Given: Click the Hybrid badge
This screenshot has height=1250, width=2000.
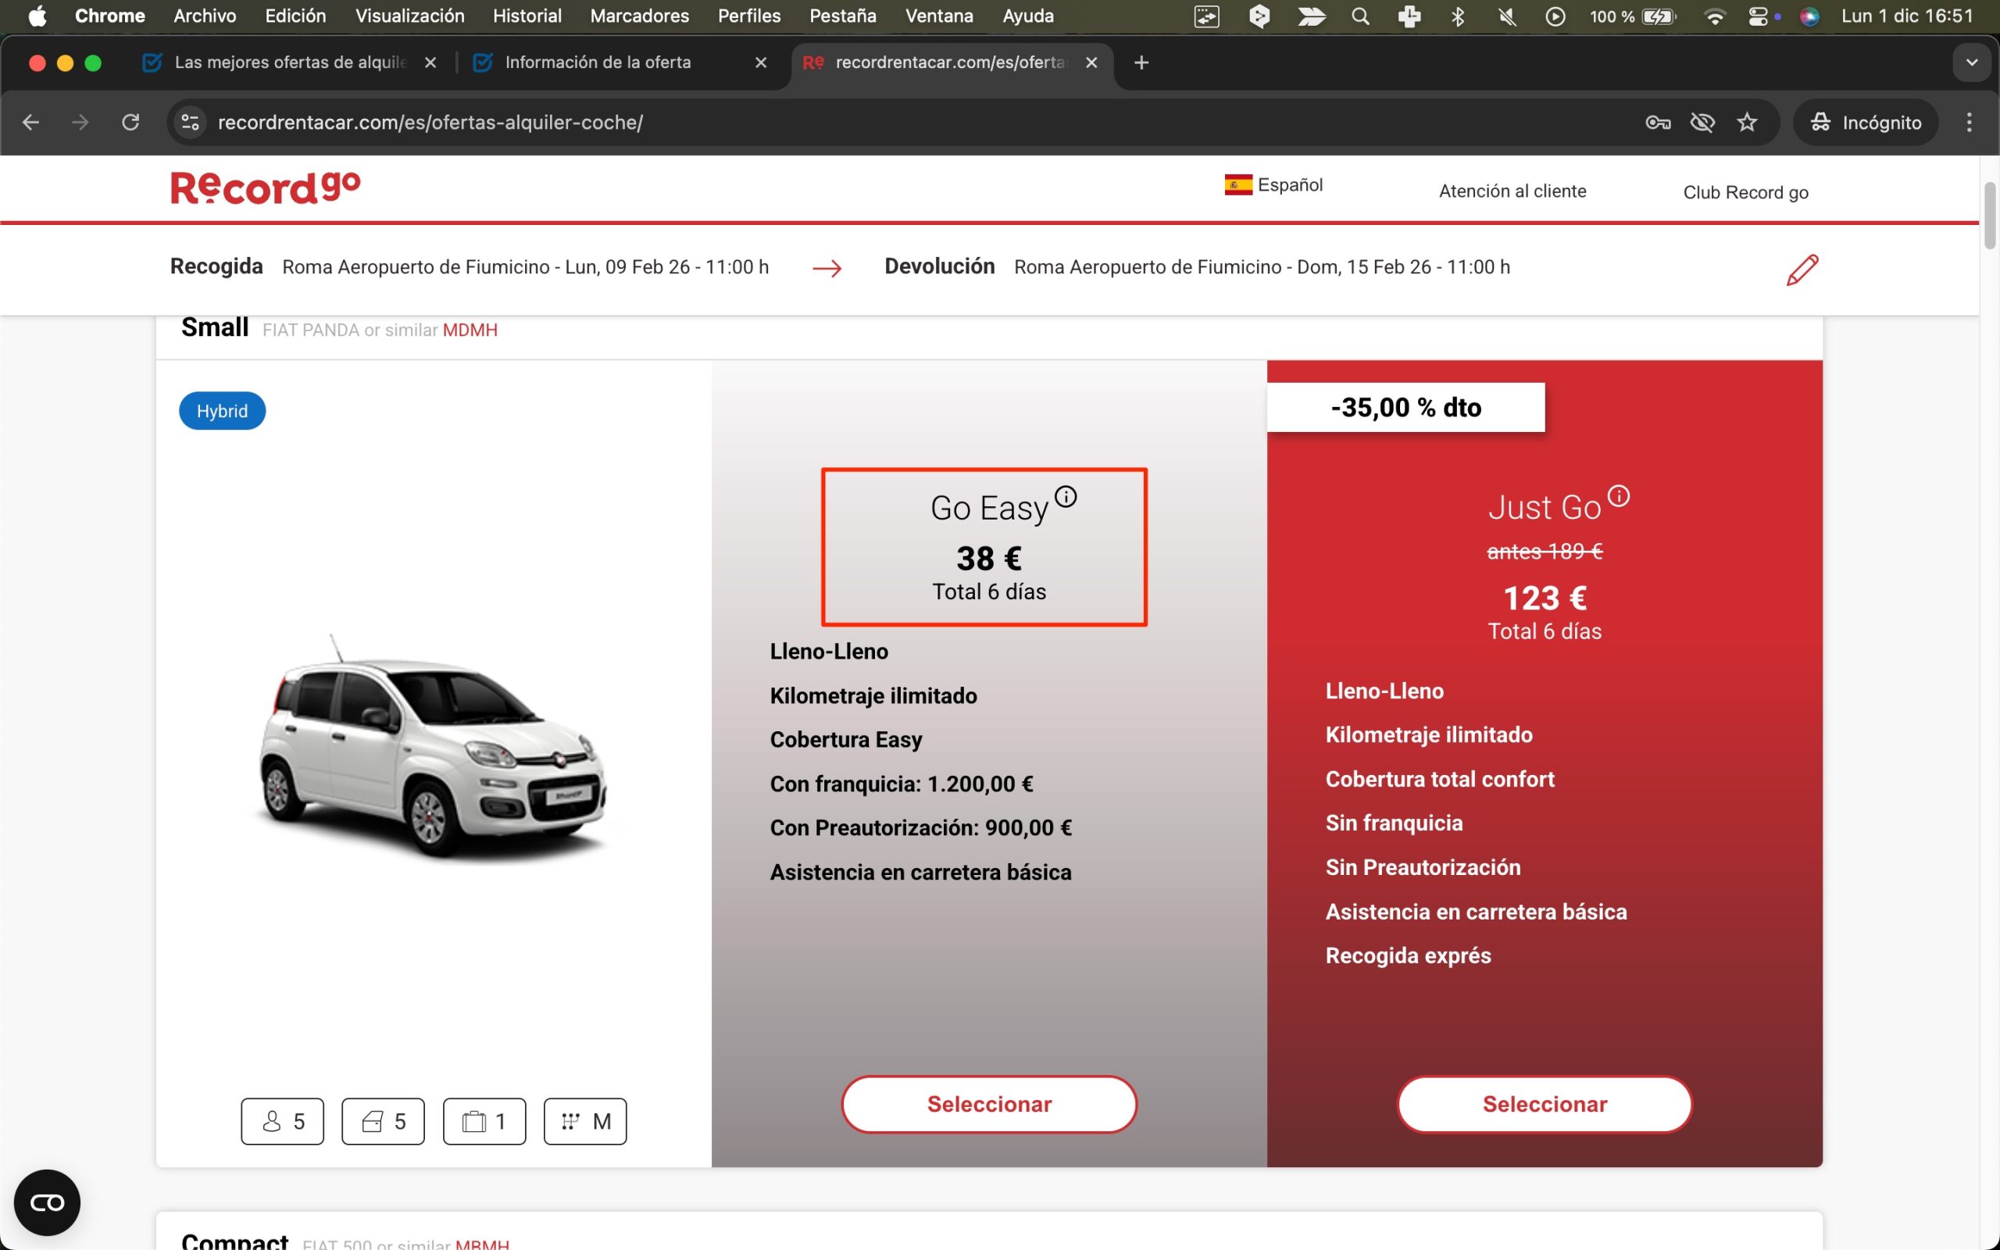Looking at the screenshot, I should pyautogui.click(x=222, y=411).
